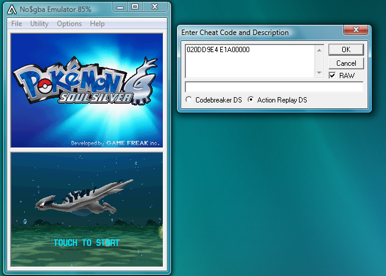The image size is (386, 276).
Task: Focus the cheat description field
Action: (x=274, y=87)
